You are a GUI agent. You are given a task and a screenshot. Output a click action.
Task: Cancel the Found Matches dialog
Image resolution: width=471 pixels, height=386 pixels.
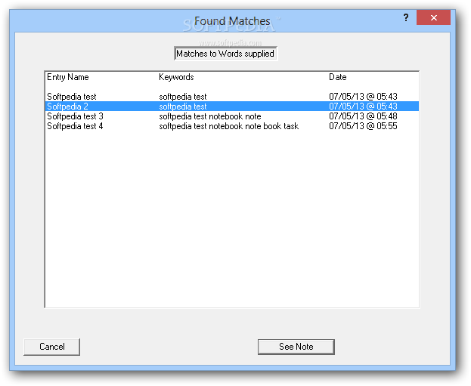coord(51,347)
